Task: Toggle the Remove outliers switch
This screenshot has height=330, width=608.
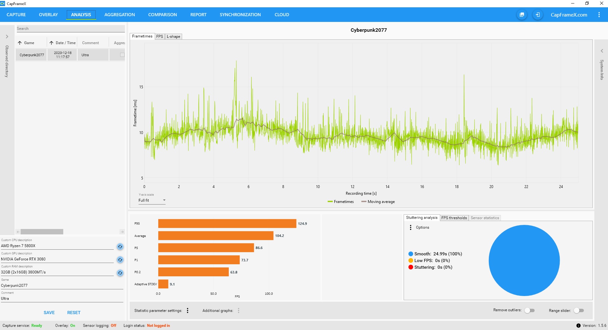Action: [529, 310]
